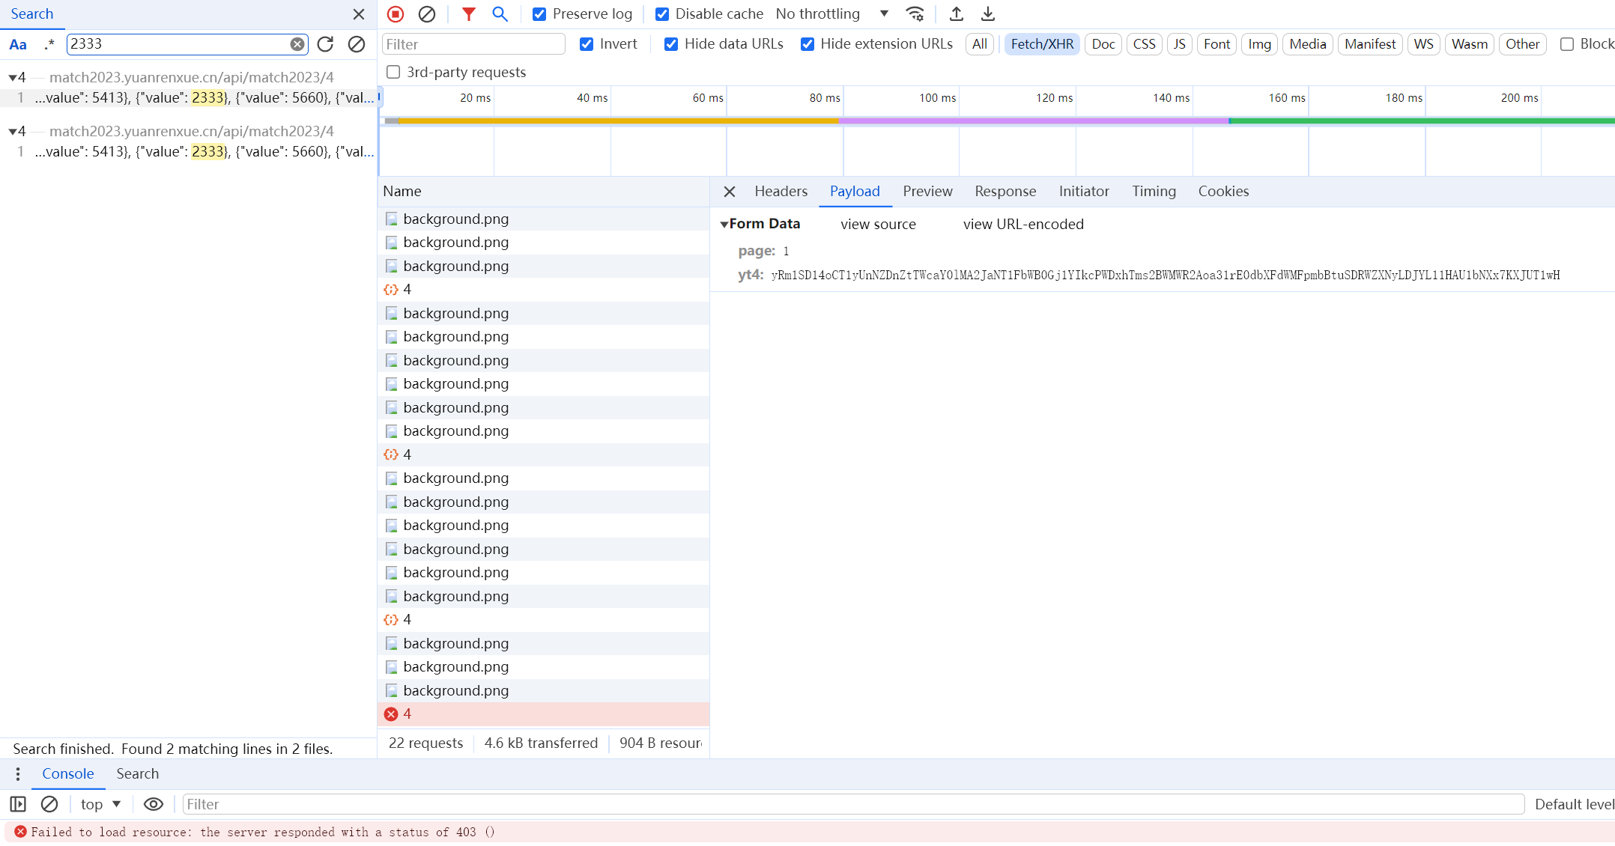Switch to the Initiator tab
1615x846 pixels.
coord(1084,192)
